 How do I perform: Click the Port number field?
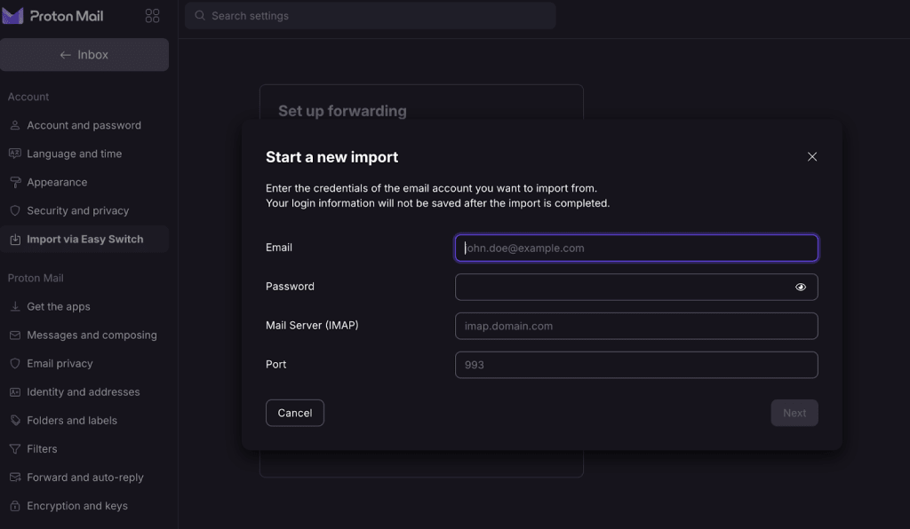(x=636, y=365)
